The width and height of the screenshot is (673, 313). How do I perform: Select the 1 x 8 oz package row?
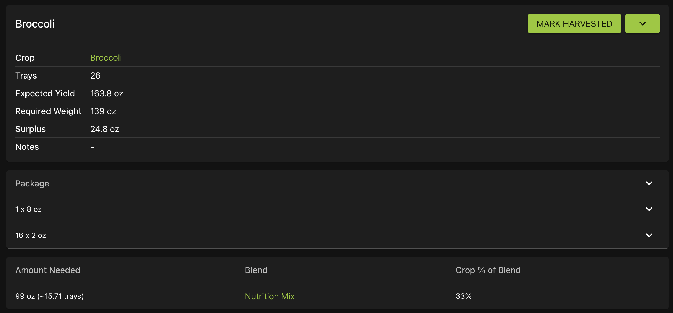tap(337, 209)
